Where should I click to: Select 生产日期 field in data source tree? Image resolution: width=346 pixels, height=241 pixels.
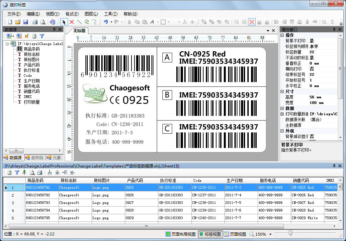point(32,81)
